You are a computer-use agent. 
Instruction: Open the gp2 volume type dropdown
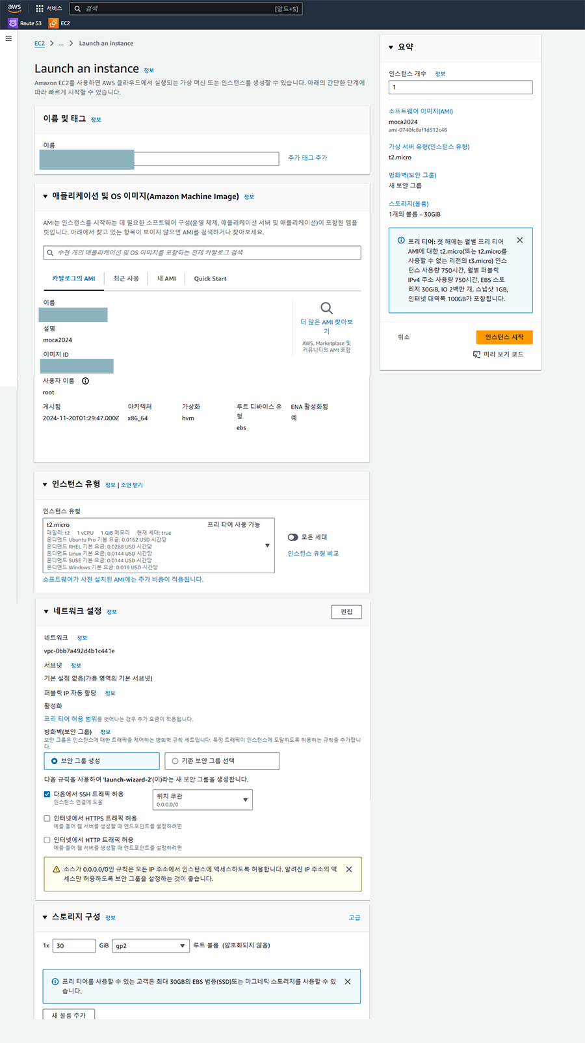tap(151, 945)
